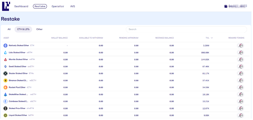Click the wBETH ticker label
Viewport: 253px width, 120px height.
tap(33, 80)
